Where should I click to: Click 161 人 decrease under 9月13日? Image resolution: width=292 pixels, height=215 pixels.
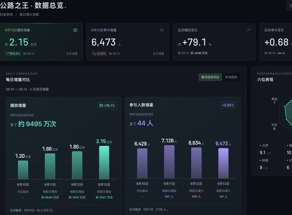[223, 197]
